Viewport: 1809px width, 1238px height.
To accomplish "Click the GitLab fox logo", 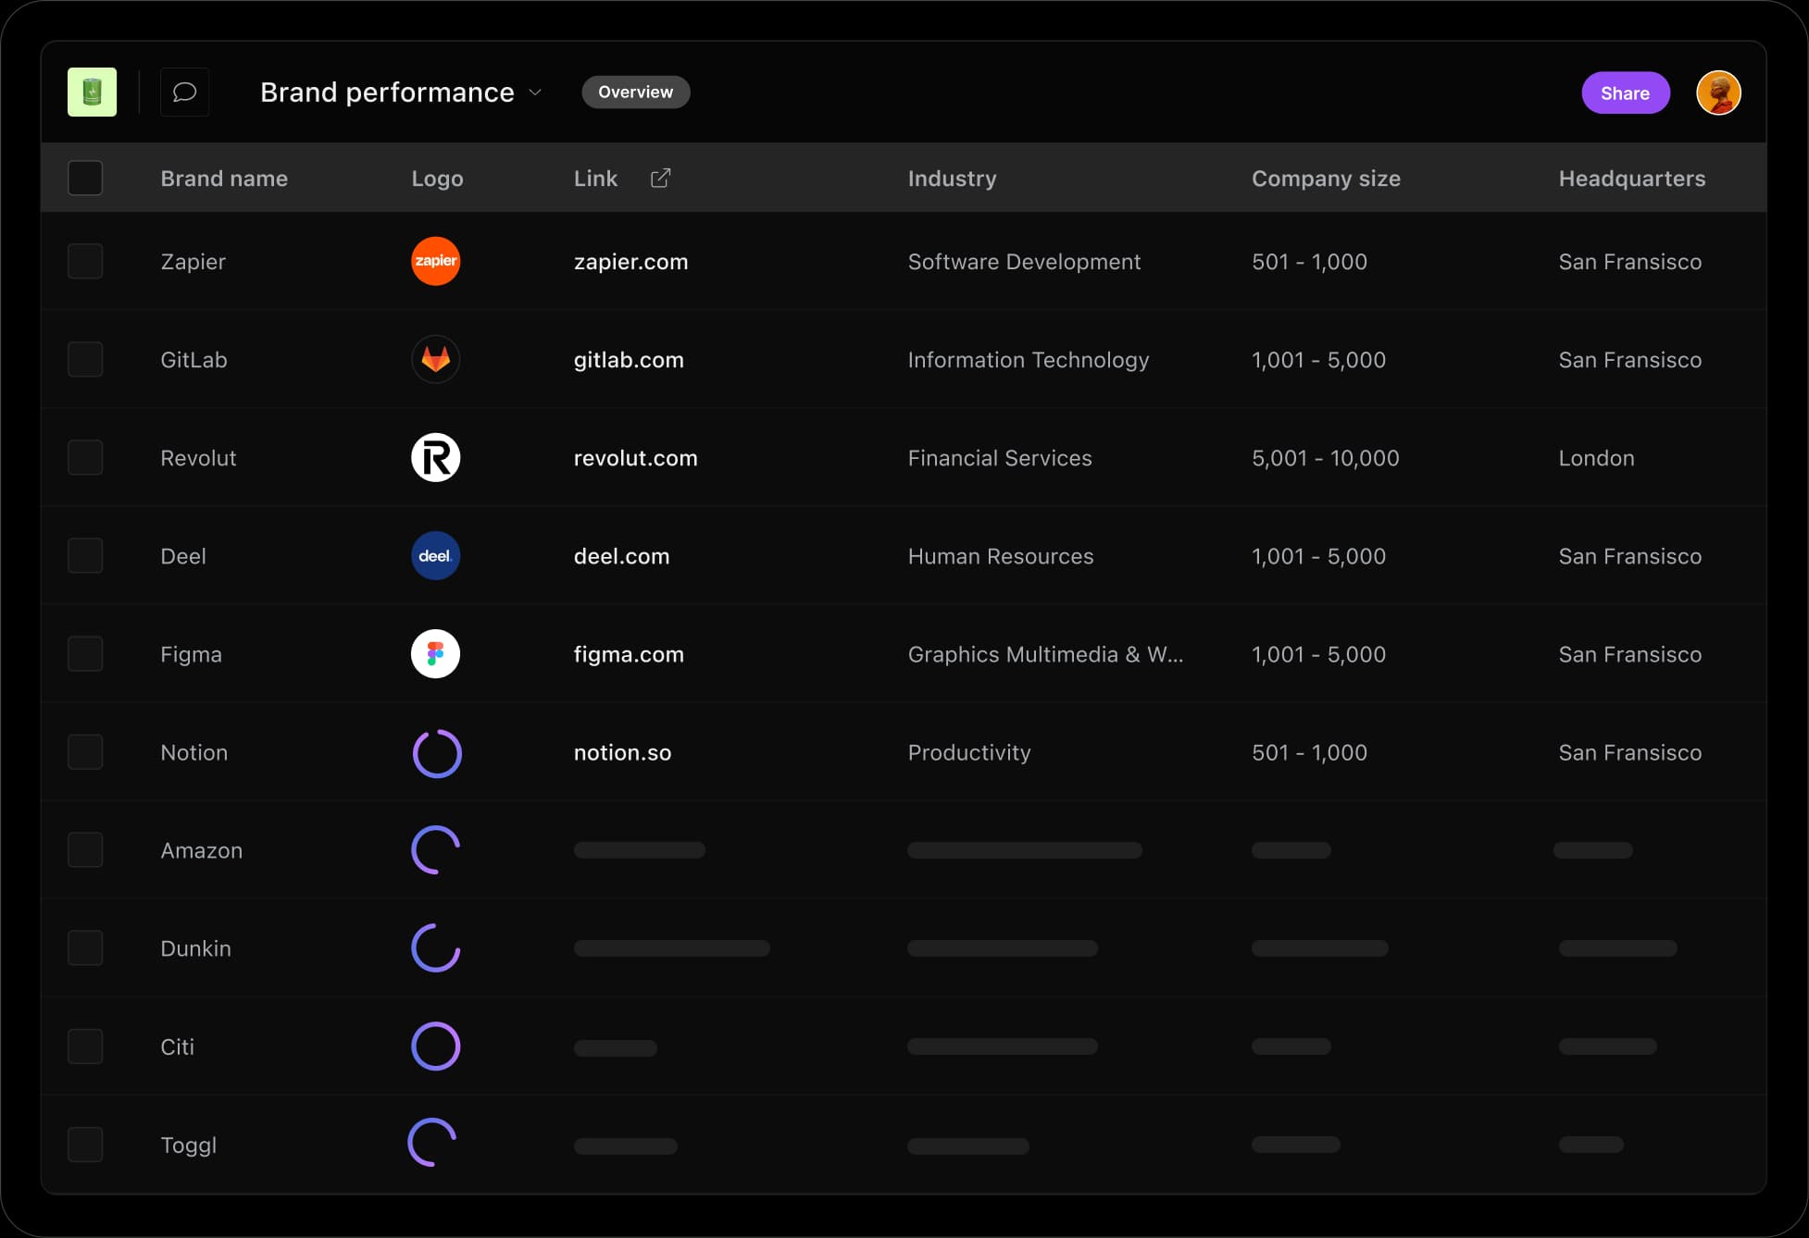I will [x=435, y=359].
